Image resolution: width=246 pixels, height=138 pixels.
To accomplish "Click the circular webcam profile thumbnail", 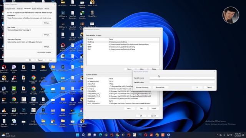I will tap(231, 15).
